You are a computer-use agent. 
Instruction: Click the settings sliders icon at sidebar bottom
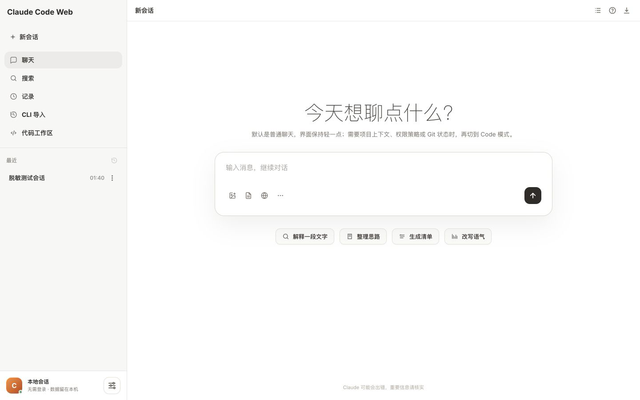tap(112, 385)
